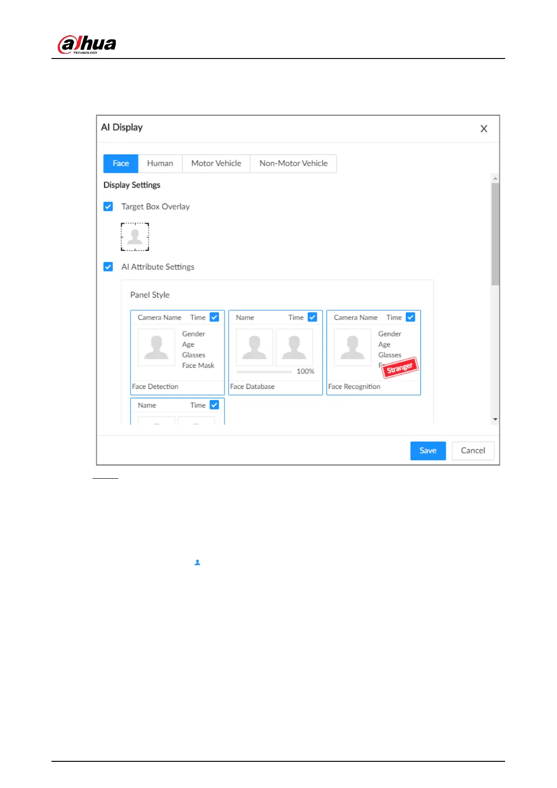Disable the Face Detection panel style checkbox
557x788 pixels.
point(214,317)
